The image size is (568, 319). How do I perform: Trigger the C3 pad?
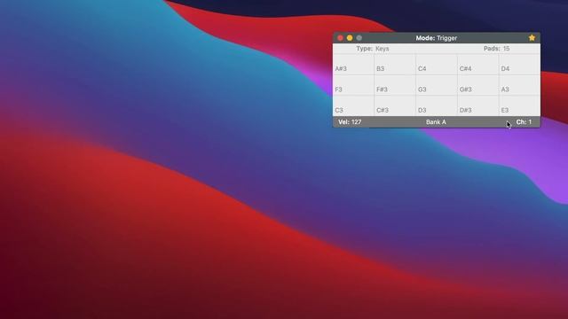click(353, 106)
